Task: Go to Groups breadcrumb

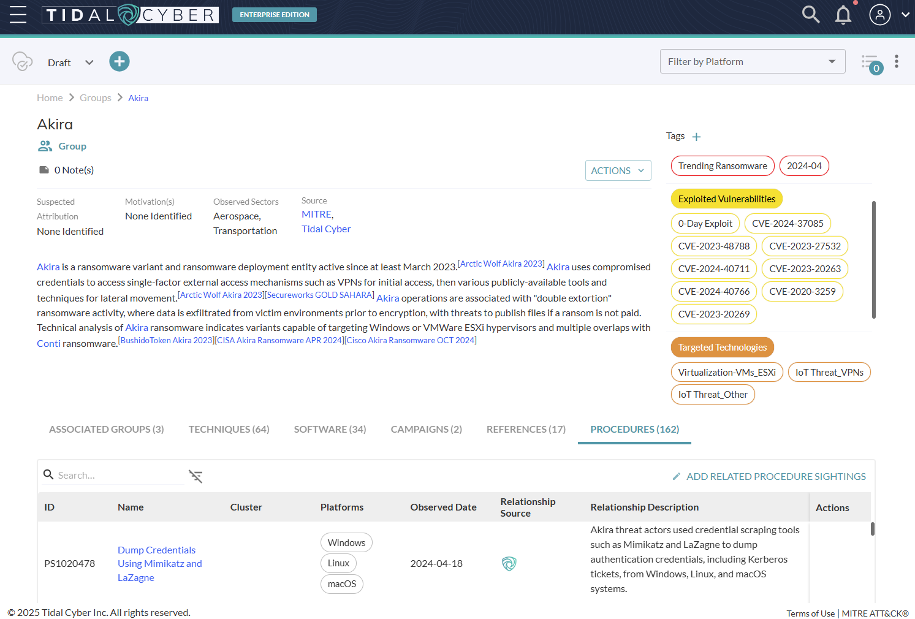Action: click(x=96, y=98)
